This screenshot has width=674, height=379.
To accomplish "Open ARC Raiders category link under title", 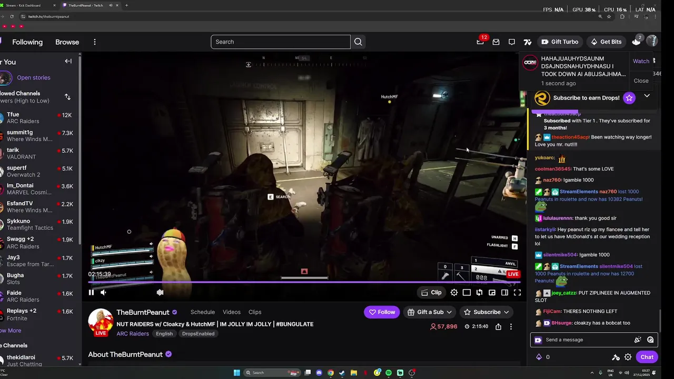I will [133, 334].
